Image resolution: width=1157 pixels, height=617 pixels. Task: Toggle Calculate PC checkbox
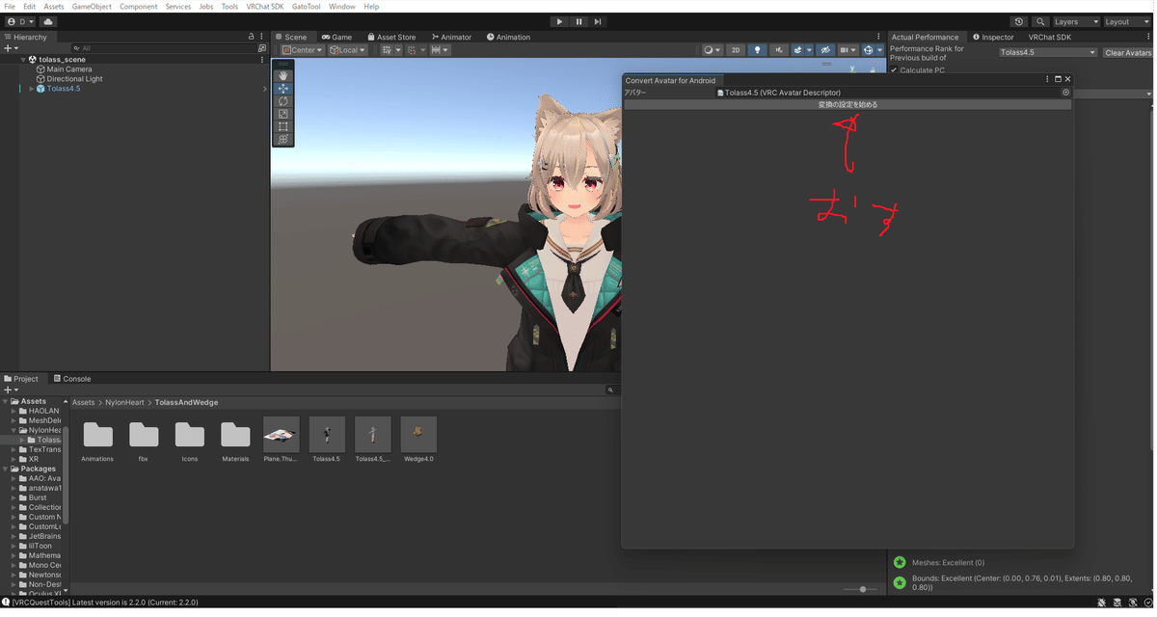point(894,70)
